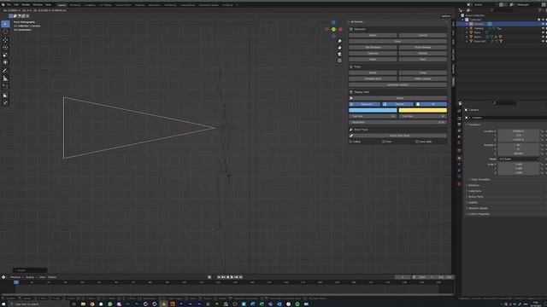Expand the Delta Transform panel
The width and height of the screenshot is (547, 307).
coord(480,180)
